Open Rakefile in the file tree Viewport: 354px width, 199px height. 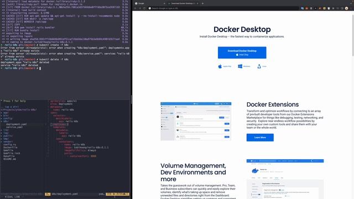coord(9,156)
